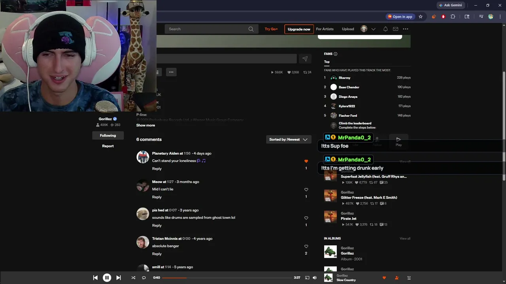Viewport: 506px width, 284px height.
Task: Toggle follow Gorillaz in player bar
Action: (396, 278)
